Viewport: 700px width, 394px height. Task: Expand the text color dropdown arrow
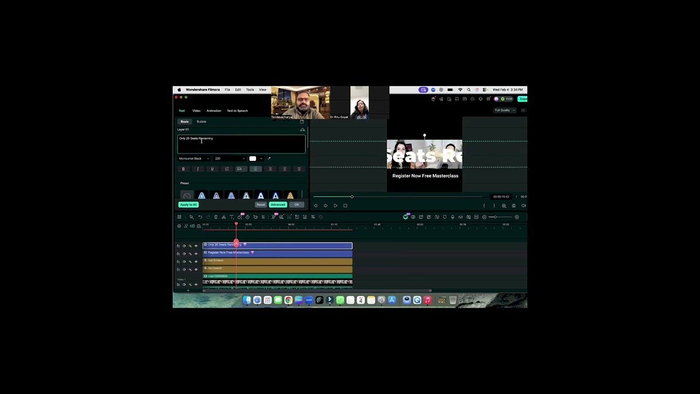pos(261,159)
